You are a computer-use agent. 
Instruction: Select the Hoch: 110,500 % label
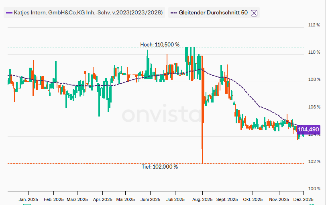click(x=159, y=44)
